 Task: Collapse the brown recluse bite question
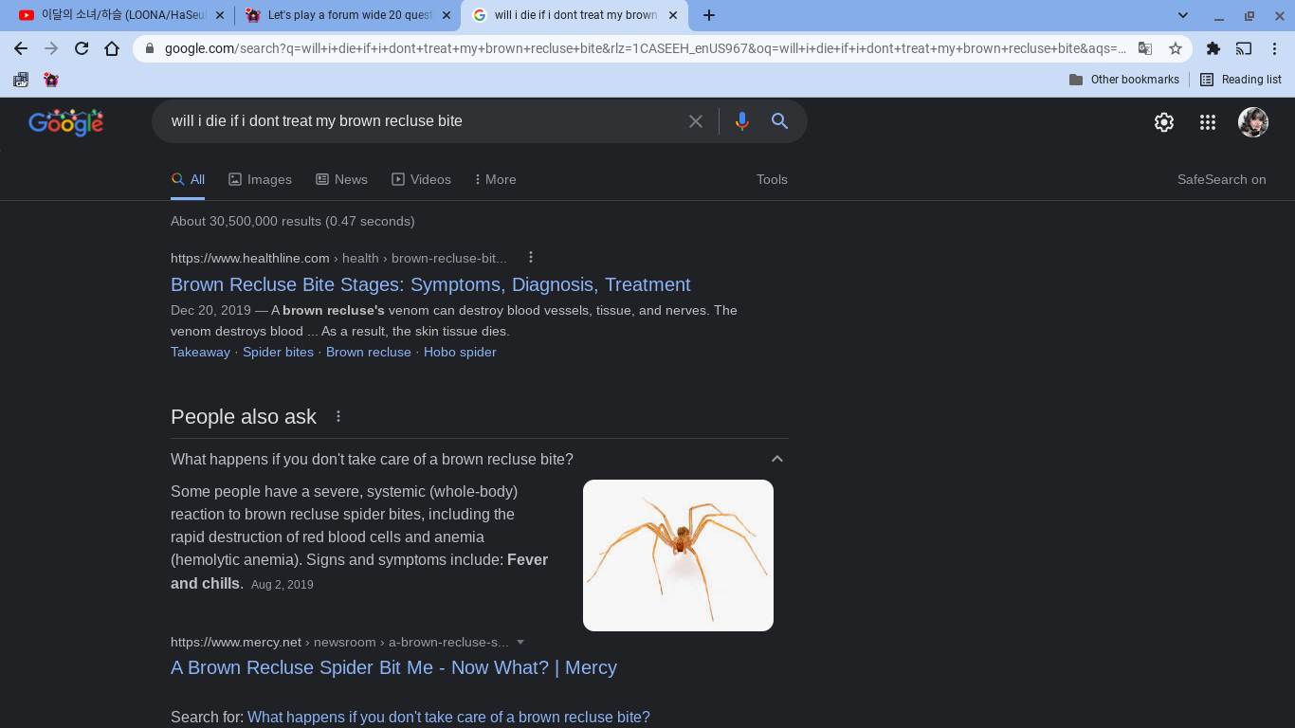(777, 459)
